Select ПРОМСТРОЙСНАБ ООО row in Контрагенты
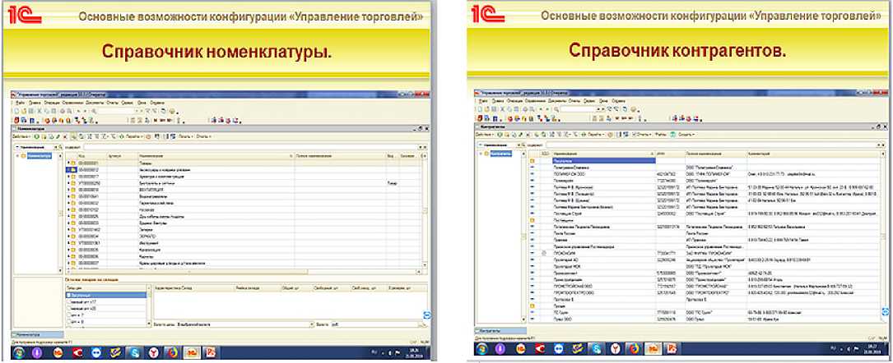Image resolution: width=893 pixels, height=363 pixels. 704,287
